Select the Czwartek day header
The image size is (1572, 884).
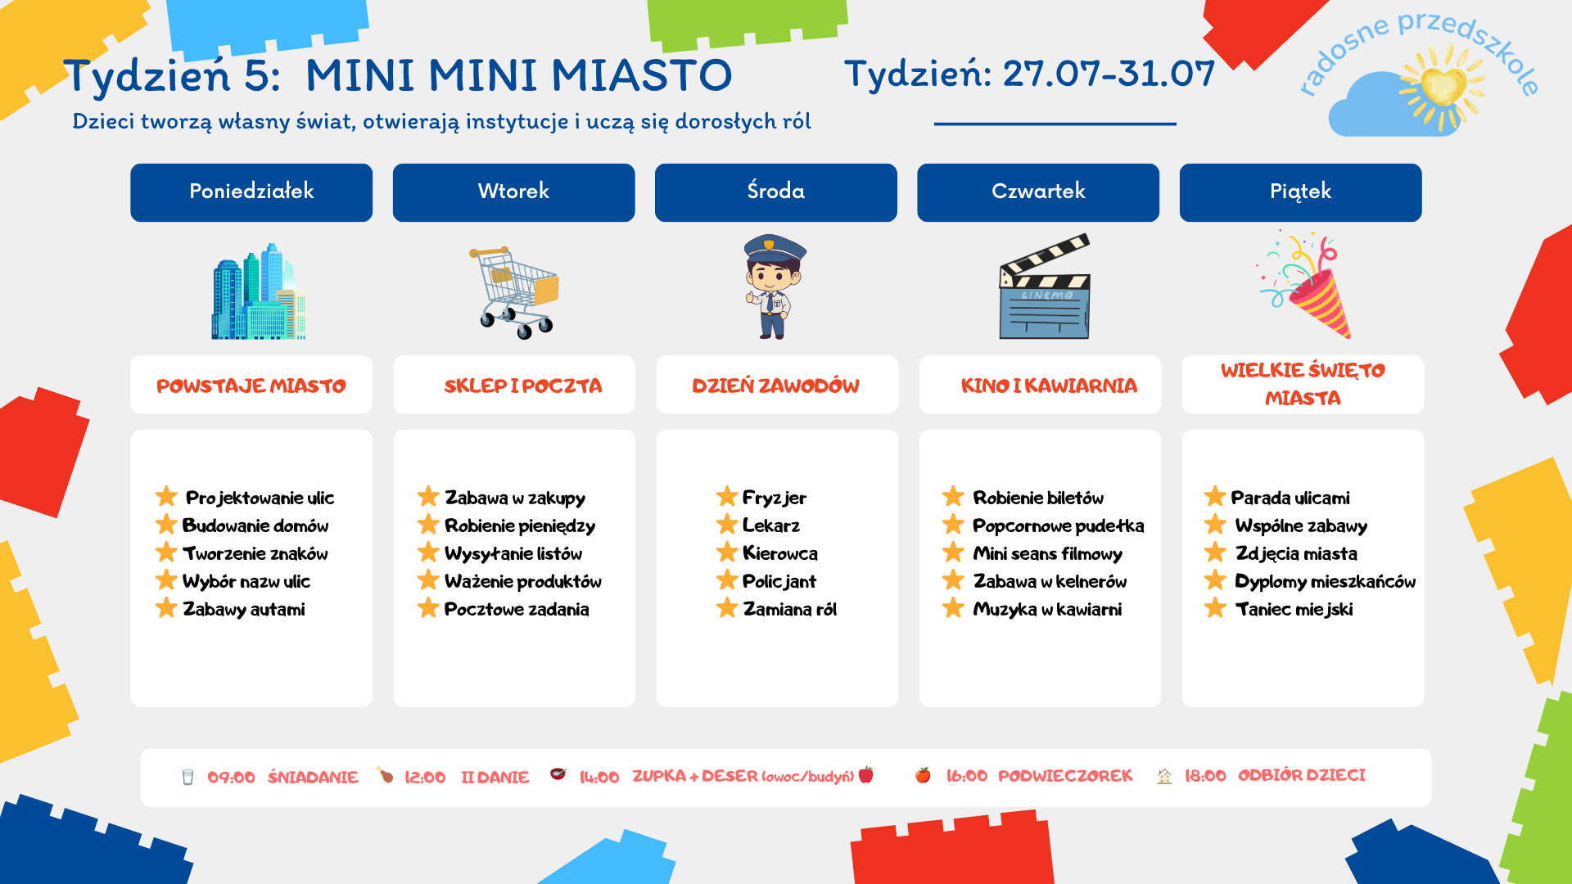(1038, 192)
